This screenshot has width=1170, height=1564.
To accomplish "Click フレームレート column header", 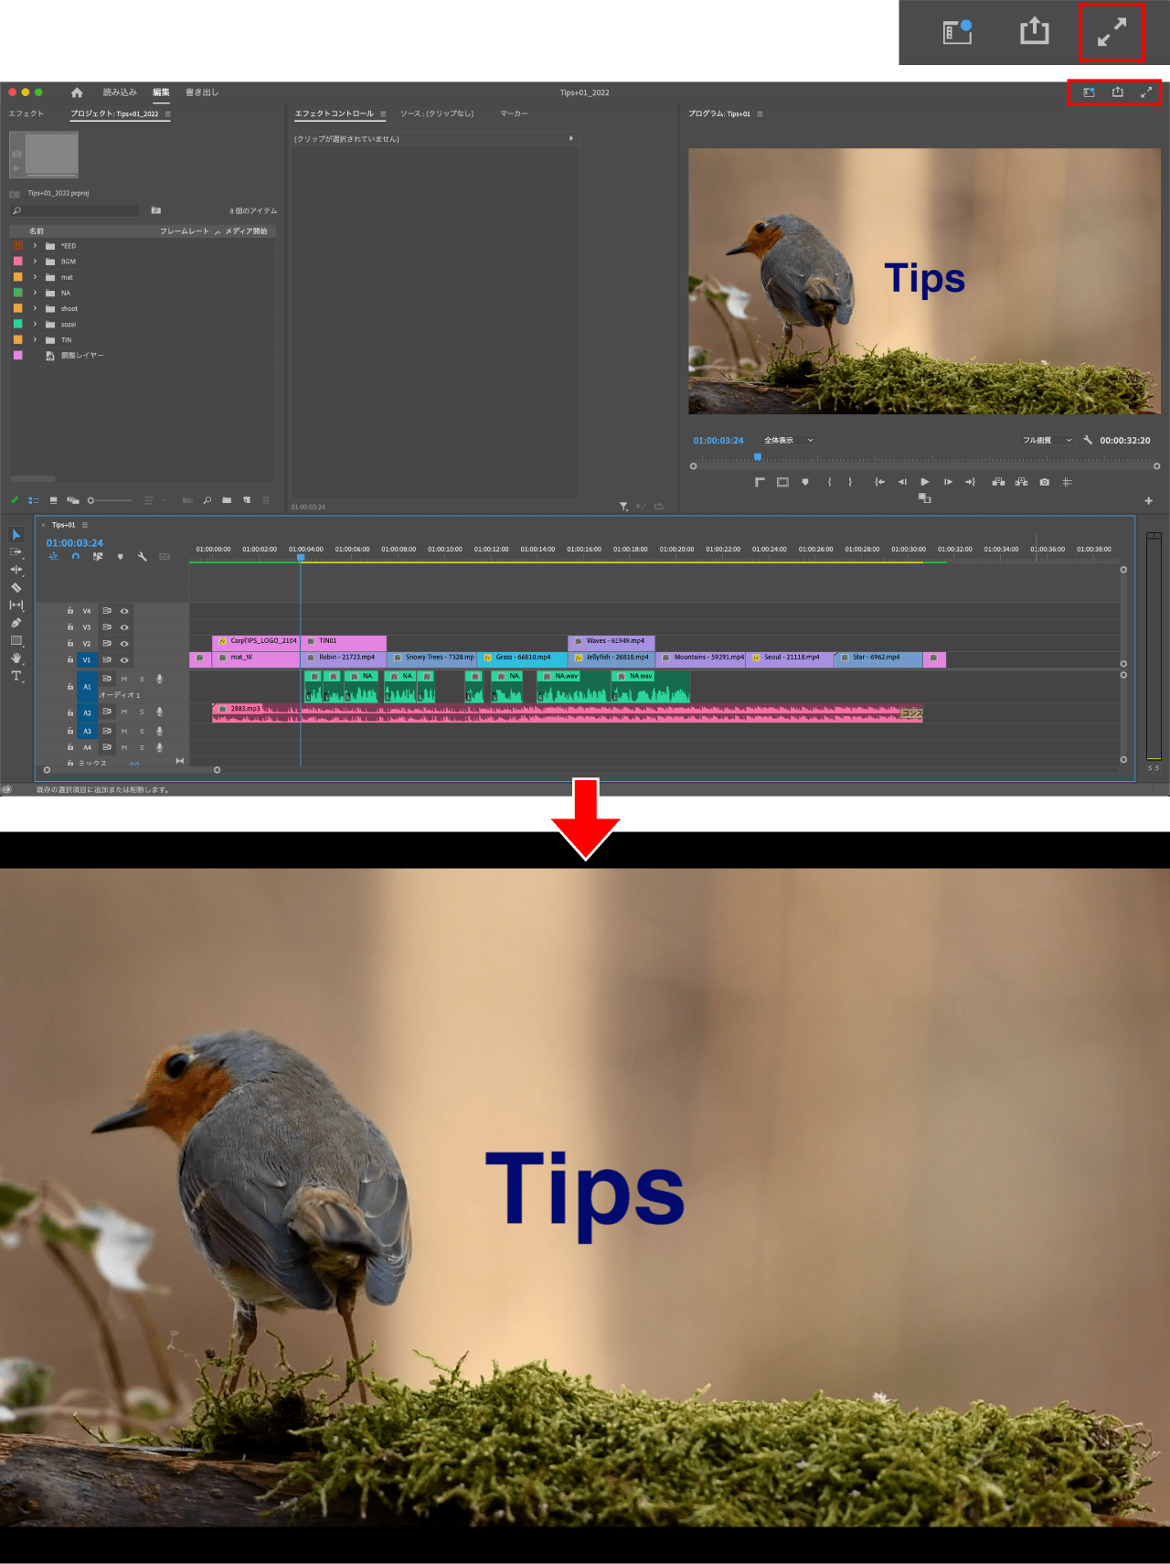I will pyautogui.click(x=185, y=231).
